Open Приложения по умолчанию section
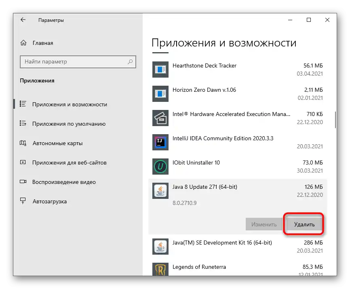Viewport: 350px width, 289px height. 69,124
